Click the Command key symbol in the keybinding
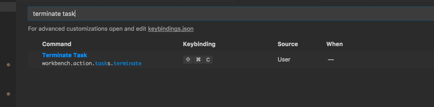 click(x=198, y=60)
